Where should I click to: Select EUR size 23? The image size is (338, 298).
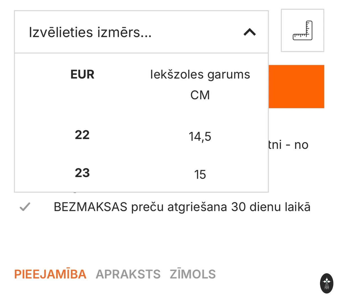pos(82,173)
